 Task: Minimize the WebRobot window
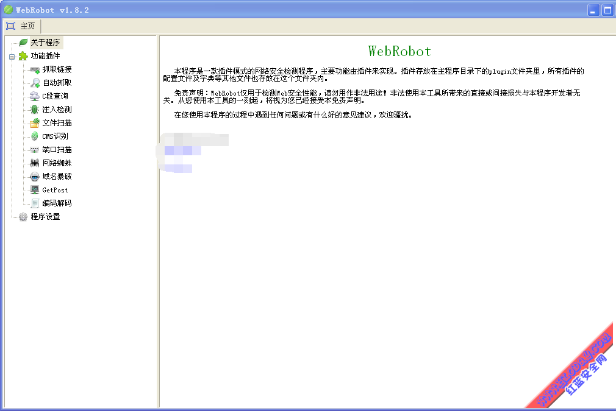point(593,10)
